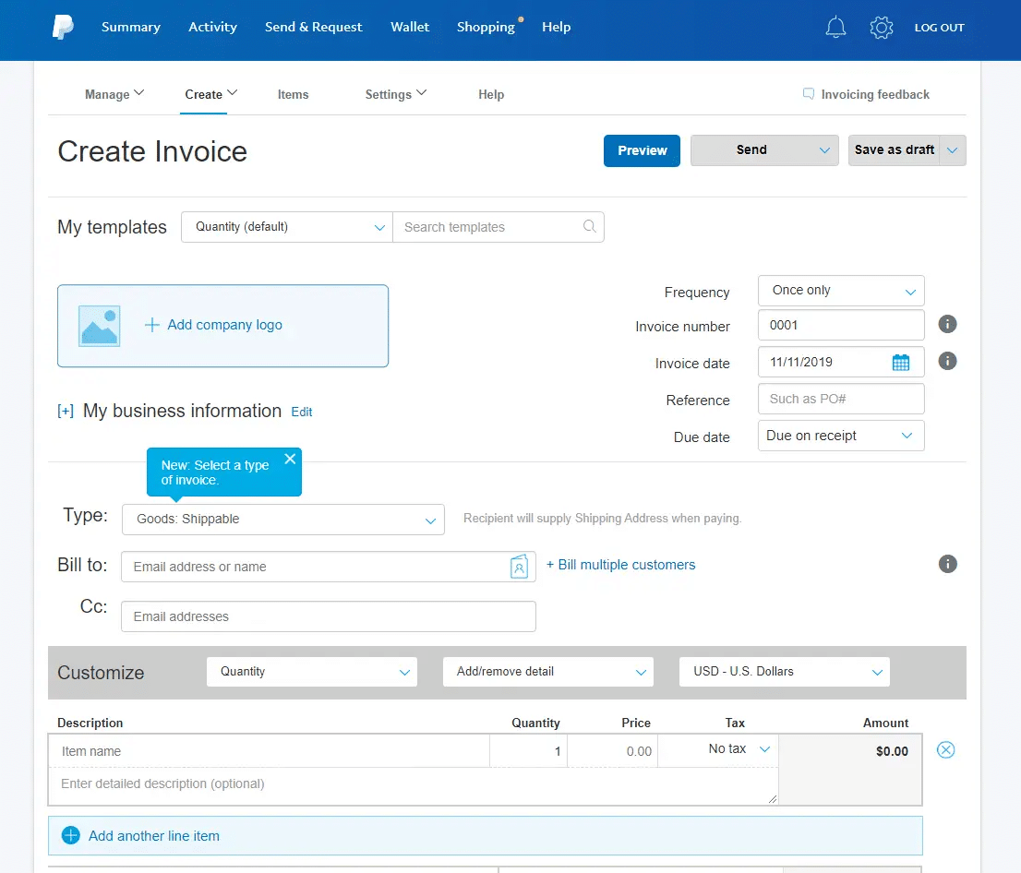
Task: Open the Wallet menu item
Action: click(x=410, y=27)
